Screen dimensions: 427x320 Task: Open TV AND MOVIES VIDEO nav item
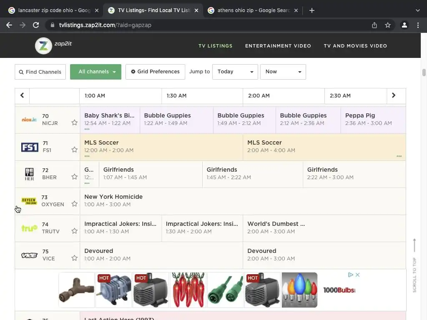355,46
